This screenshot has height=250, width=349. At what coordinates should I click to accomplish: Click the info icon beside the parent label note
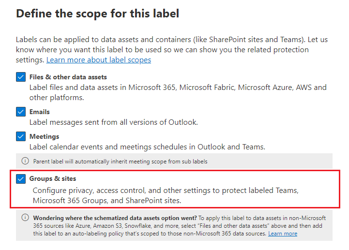25,161
